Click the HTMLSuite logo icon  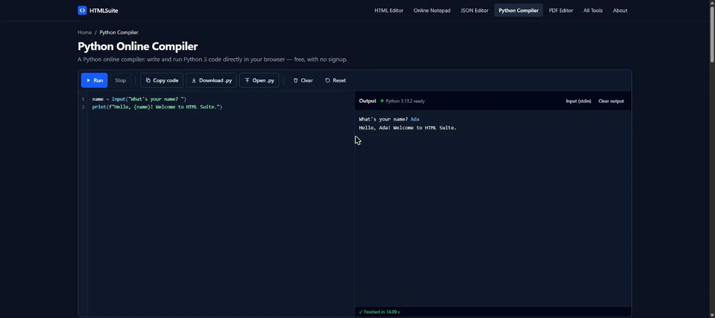point(82,10)
